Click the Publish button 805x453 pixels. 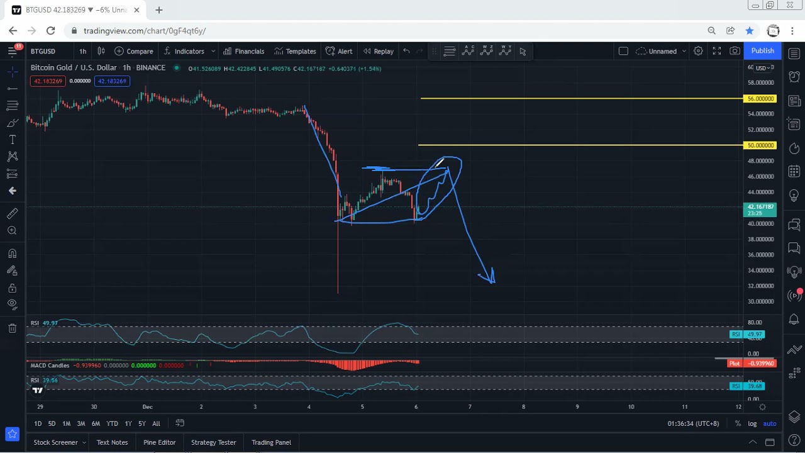coord(762,51)
